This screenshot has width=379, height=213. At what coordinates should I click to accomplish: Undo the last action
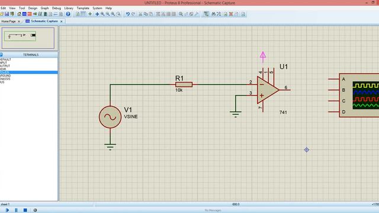point(128,14)
